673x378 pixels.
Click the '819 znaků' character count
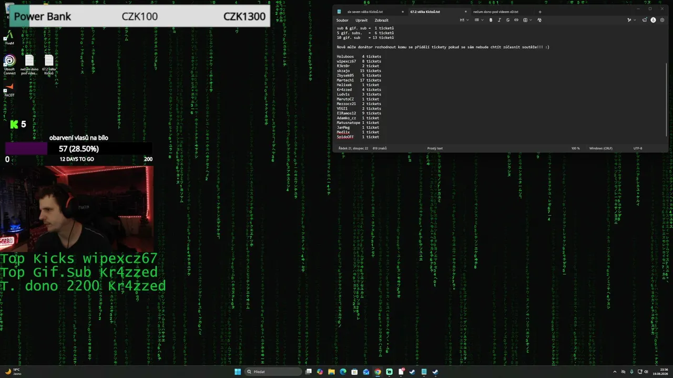379,148
